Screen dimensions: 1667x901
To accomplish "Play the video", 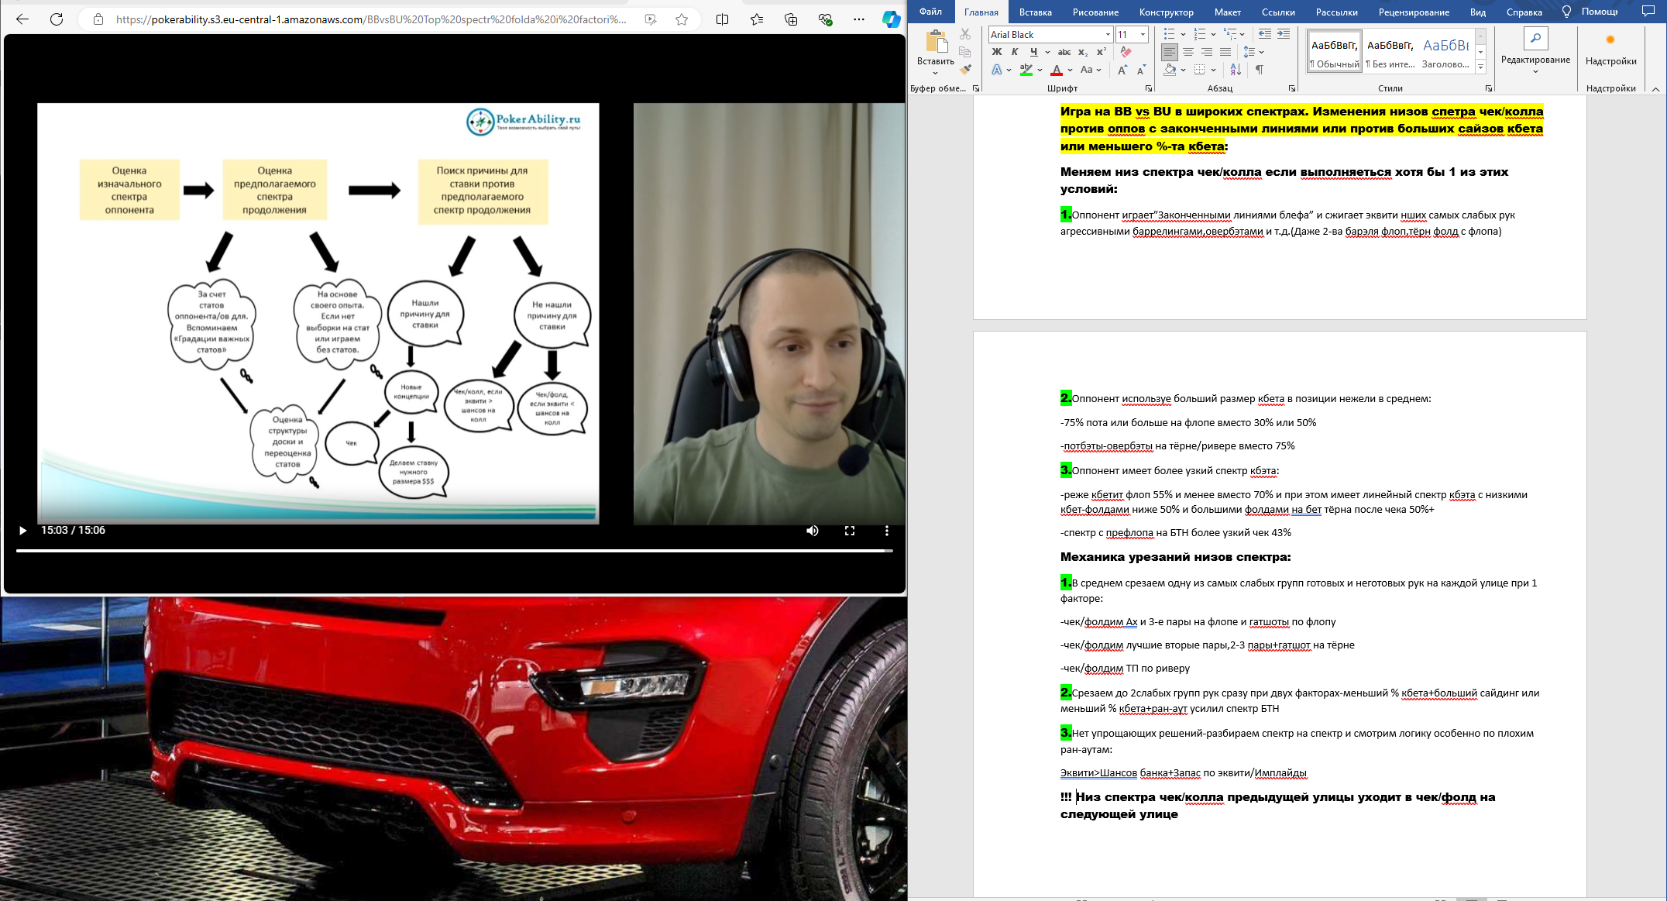I will coord(22,531).
